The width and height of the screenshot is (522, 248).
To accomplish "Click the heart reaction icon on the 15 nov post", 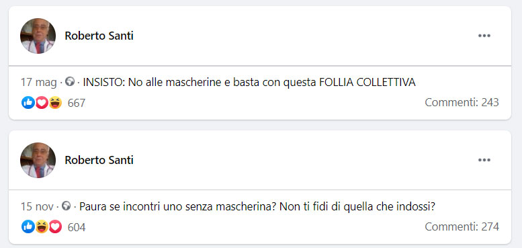I will [x=55, y=226].
